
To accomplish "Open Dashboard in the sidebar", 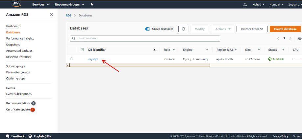I will click(x=13, y=26).
